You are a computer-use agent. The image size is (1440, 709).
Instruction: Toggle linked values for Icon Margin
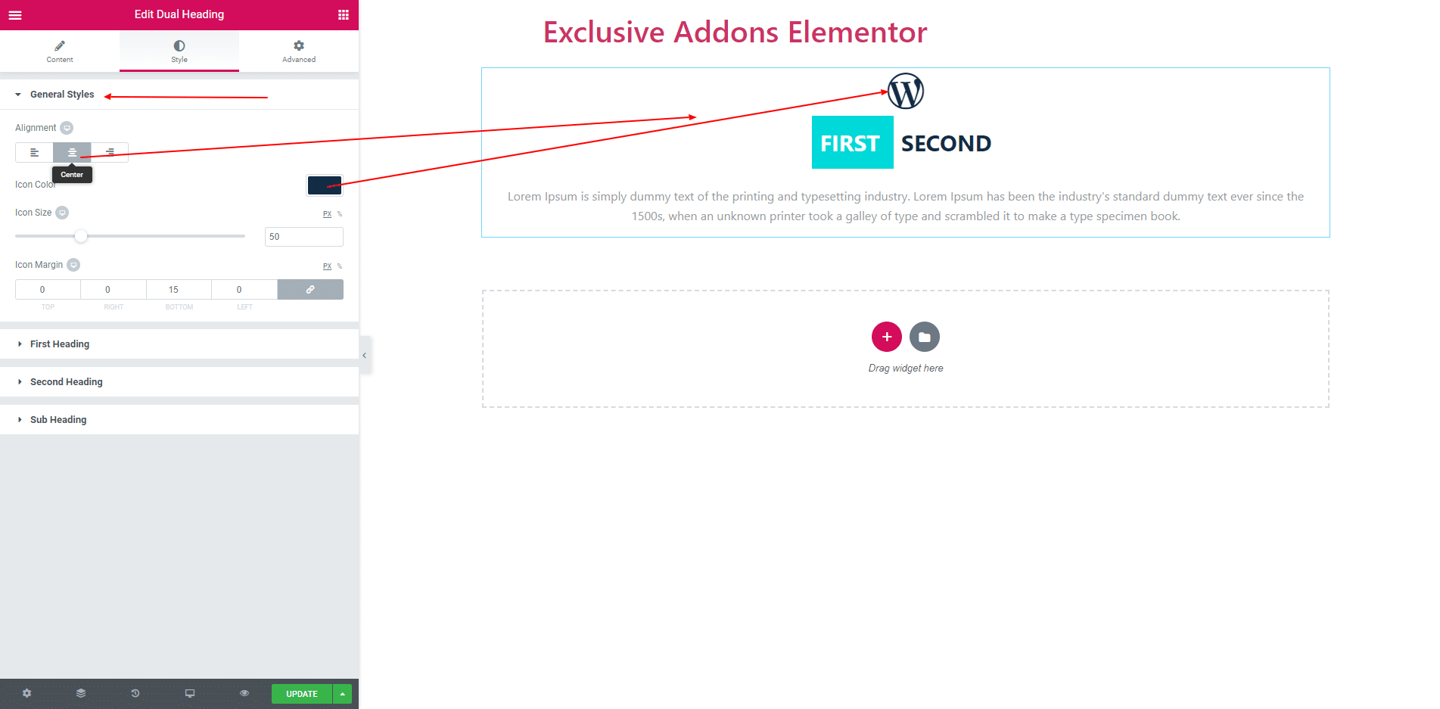click(x=310, y=290)
